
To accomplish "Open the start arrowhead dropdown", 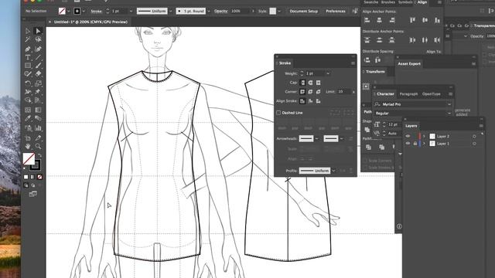I will (316, 138).
